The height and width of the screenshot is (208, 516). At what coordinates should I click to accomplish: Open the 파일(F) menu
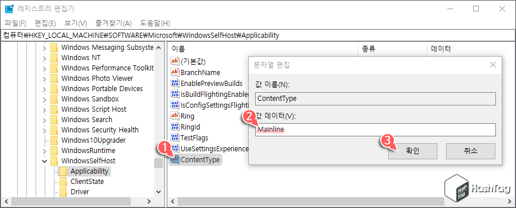15,23
